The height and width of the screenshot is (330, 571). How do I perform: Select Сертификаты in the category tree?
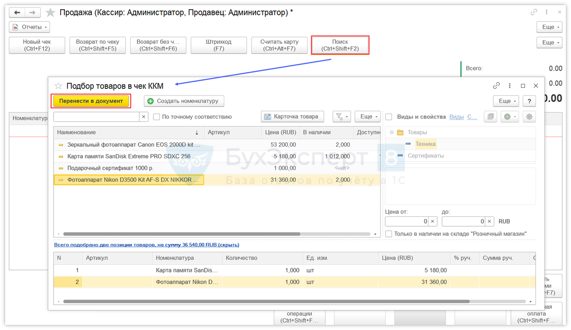click(x=425, y=156)
